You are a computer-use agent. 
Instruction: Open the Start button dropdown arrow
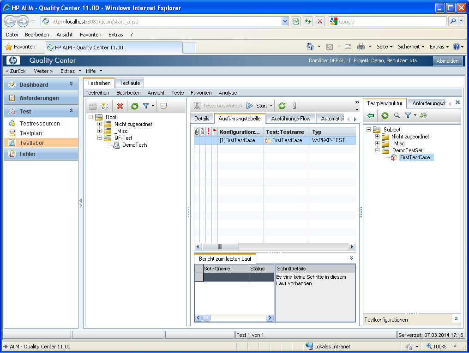point(271,106)
